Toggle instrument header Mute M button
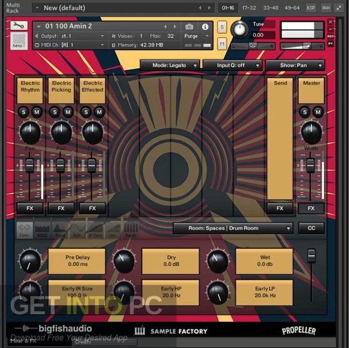 (222, 44)
